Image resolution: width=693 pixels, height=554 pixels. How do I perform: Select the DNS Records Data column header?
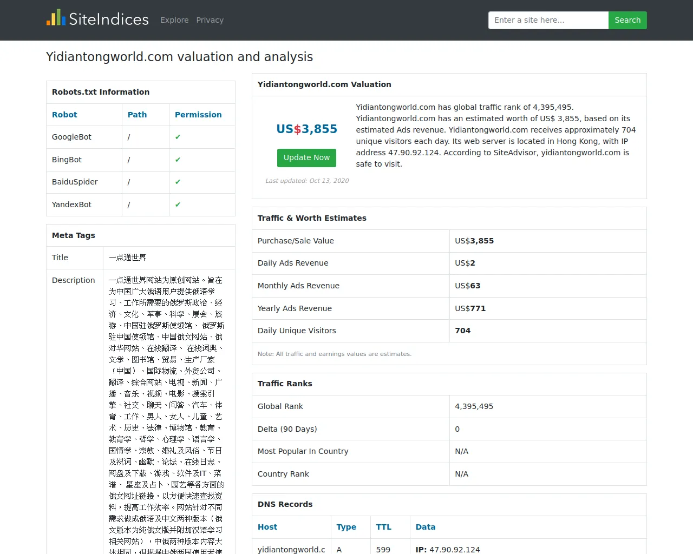pyautogui.click(x=426, y=527)
